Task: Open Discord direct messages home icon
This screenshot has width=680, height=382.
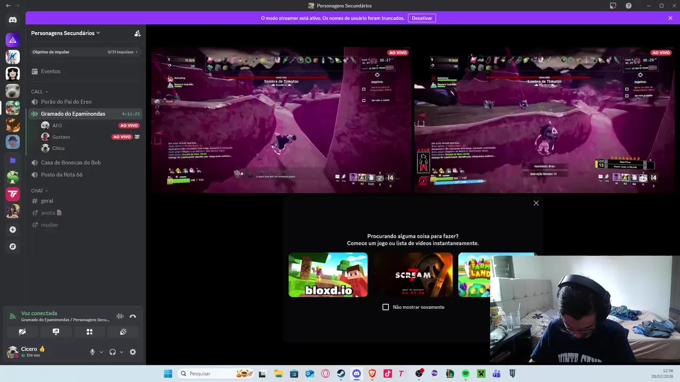Action: (13, 20)
